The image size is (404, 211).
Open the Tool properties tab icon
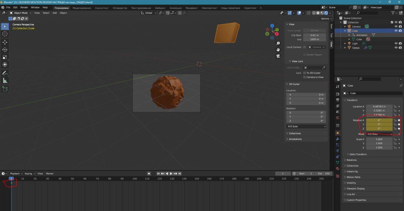point(338,86)
